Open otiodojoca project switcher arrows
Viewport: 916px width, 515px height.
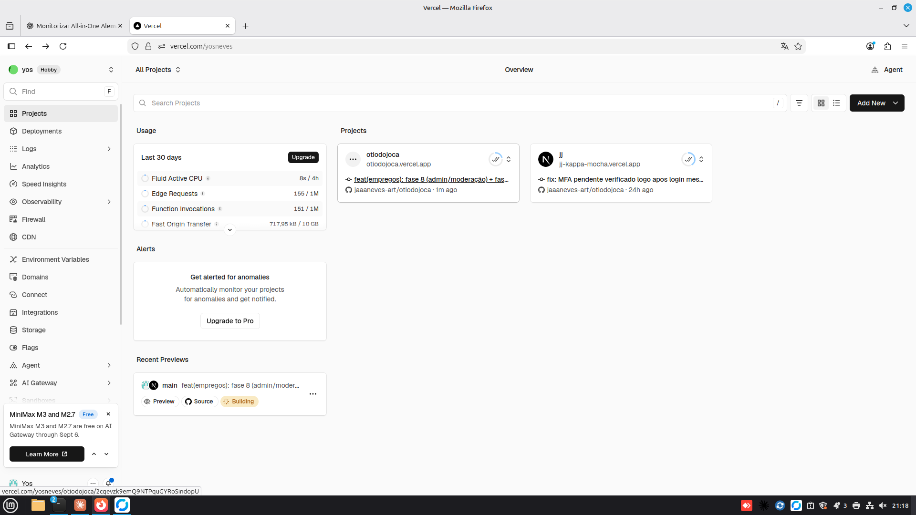click(x=509, y=159)
